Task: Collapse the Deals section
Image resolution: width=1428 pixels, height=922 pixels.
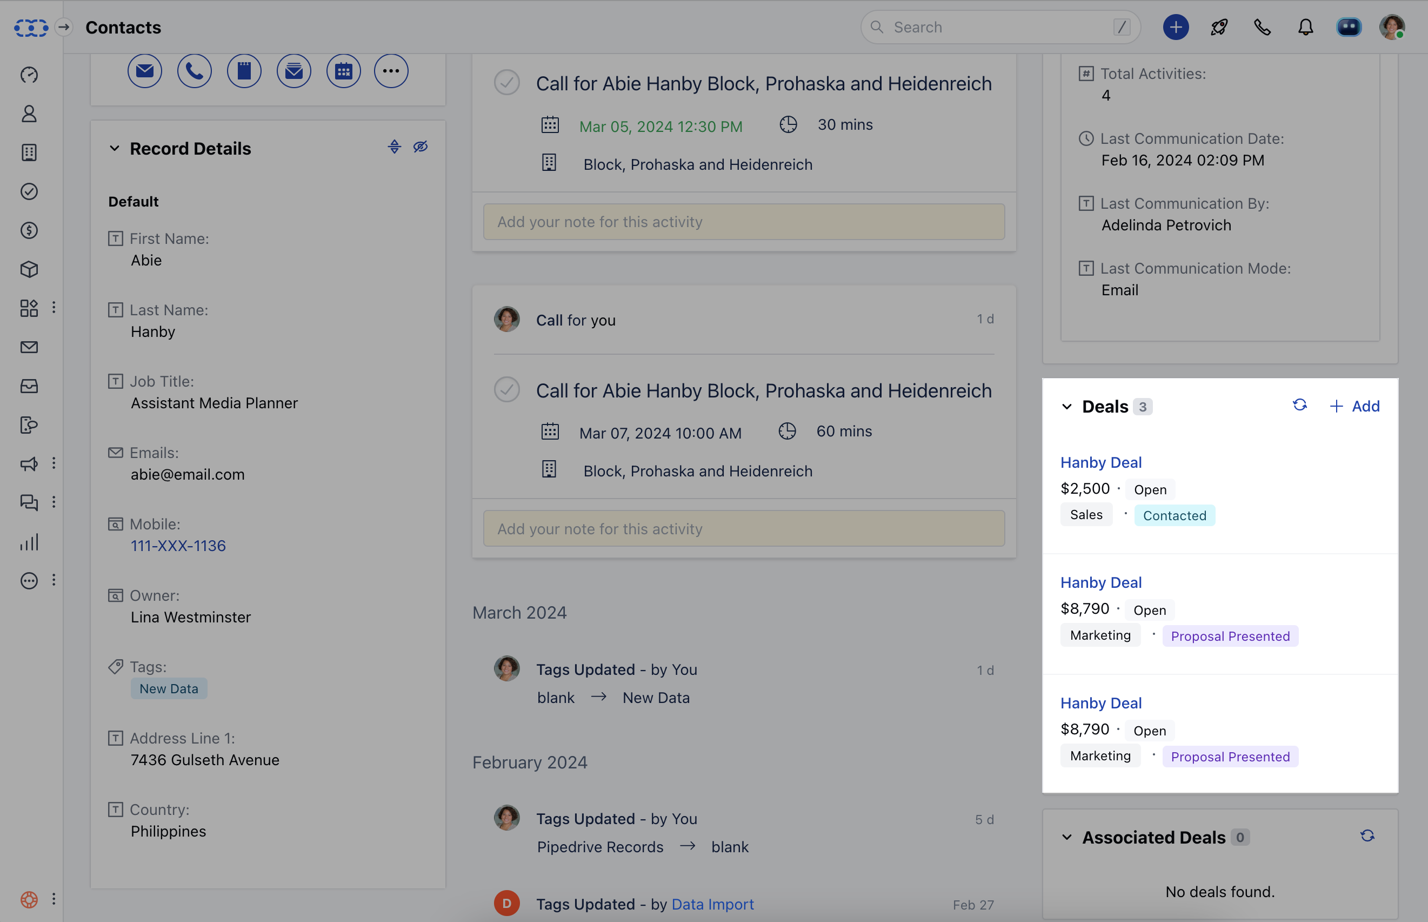Action: (x=1066, y=407)
